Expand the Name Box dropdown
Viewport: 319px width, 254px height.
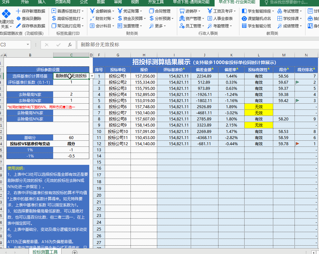pos(28,44)
